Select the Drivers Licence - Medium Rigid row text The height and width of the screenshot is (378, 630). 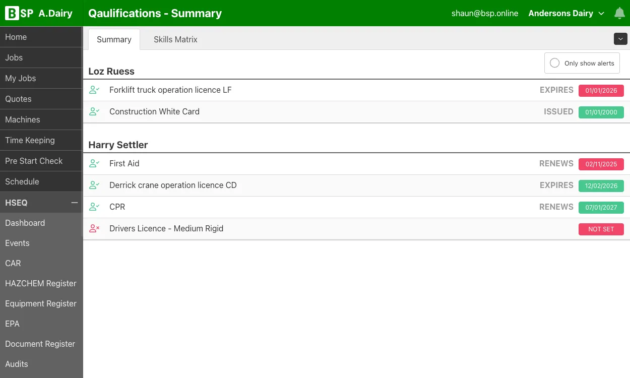tap(166, 229)
